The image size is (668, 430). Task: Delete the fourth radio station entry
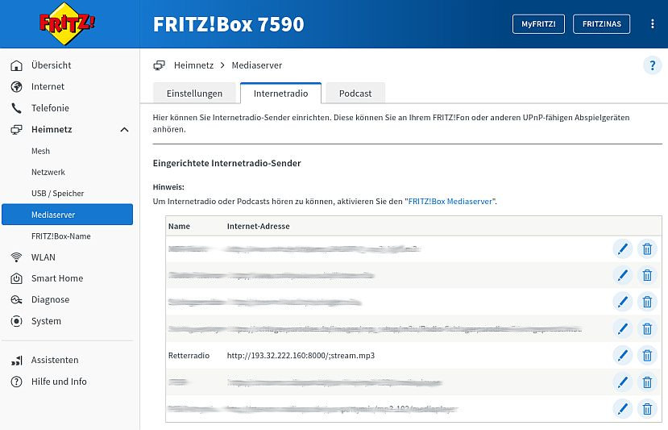point(647,328)
